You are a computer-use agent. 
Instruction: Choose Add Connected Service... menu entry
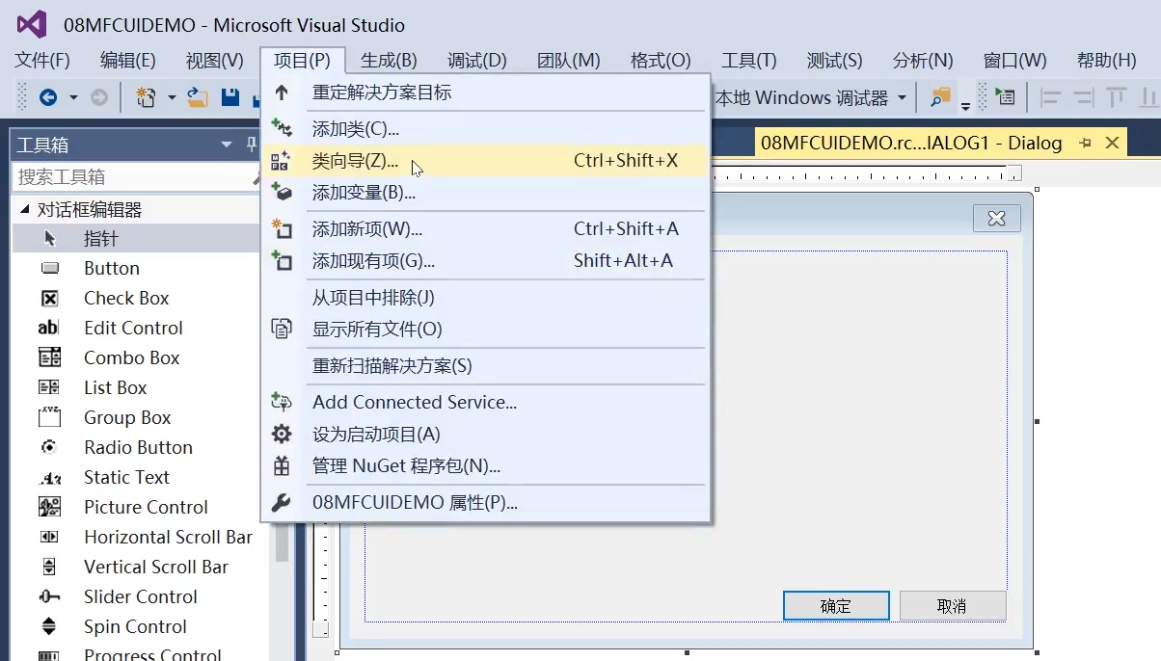pos(486,403)
